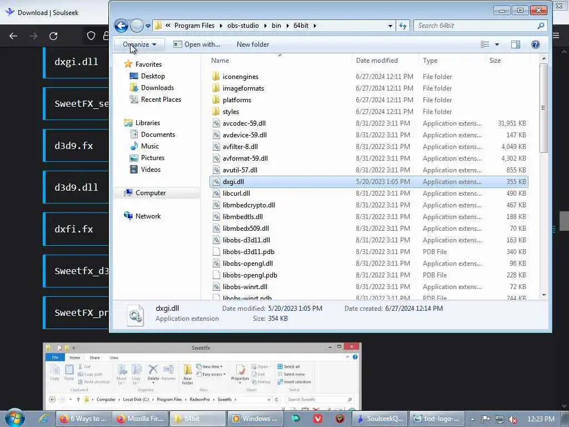Select the iconengines folder icon
This screenshot has height=427, width=569.
216,77
